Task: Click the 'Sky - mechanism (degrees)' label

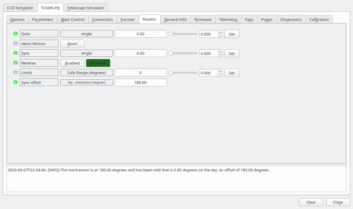Action: (x=87, y=82)
